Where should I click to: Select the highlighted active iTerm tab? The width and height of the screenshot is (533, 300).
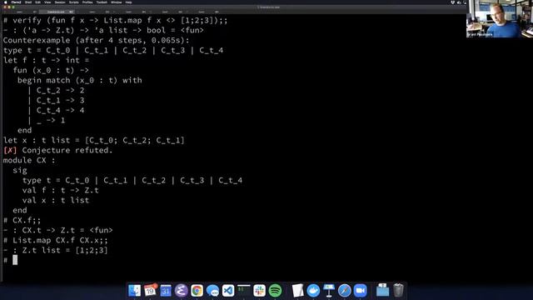[x=57, y=12]
